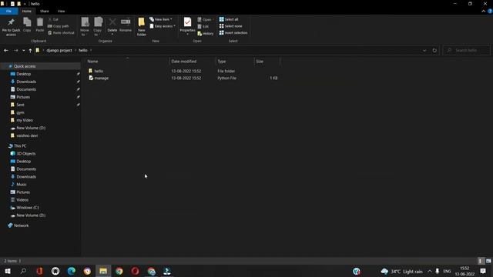The width and height of the screenshot is (493, 277).
Task: Click Select none
Action: (231, 26)
